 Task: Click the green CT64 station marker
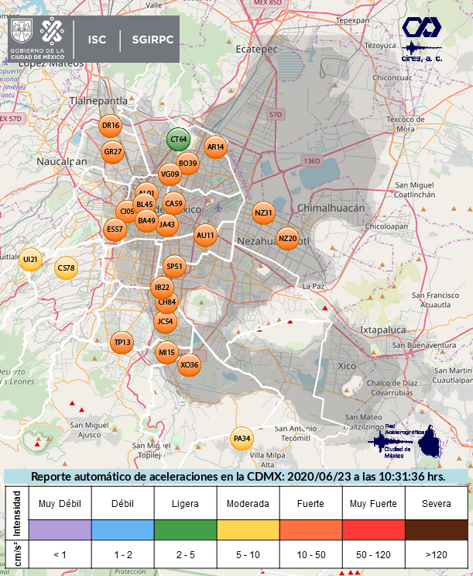[178, 140]
